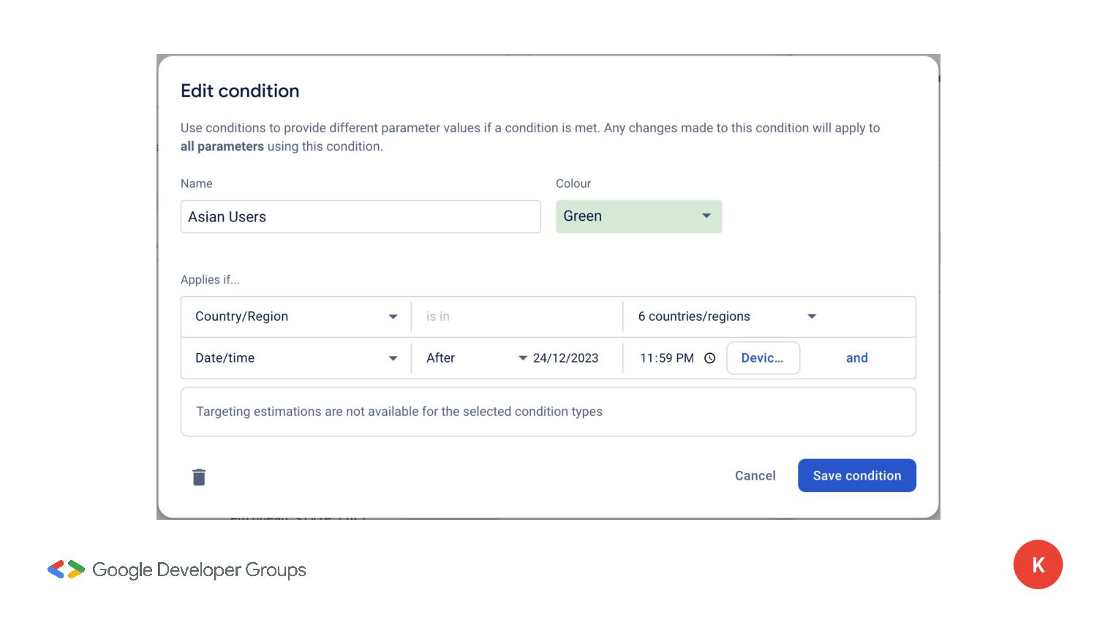Cancel editing the condition
The image size is (1097, 617).
click(x=755, y=476)
